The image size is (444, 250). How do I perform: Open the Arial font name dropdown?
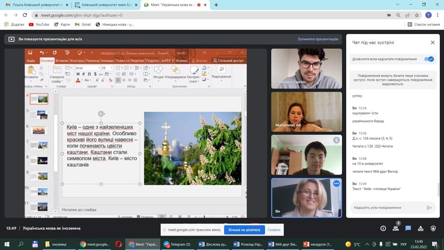[x=99, y=68]
